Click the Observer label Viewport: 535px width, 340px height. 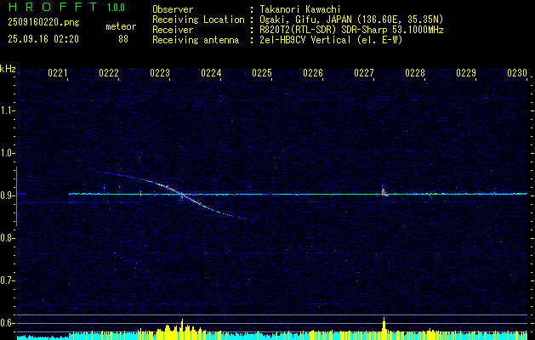[173, 9]
